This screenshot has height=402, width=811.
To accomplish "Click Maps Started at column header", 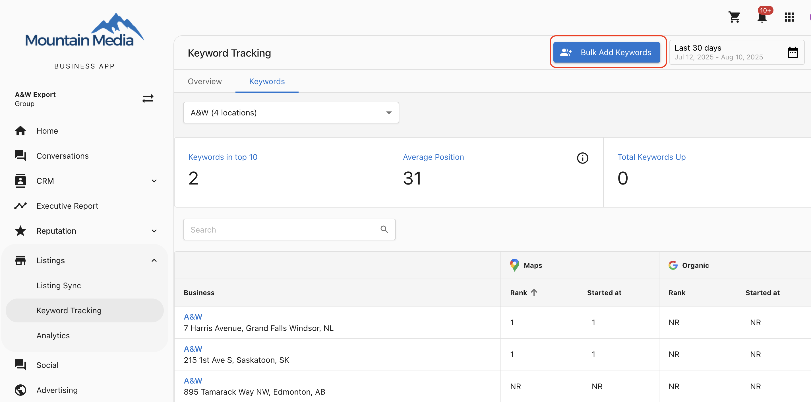I will pos(604,293).
